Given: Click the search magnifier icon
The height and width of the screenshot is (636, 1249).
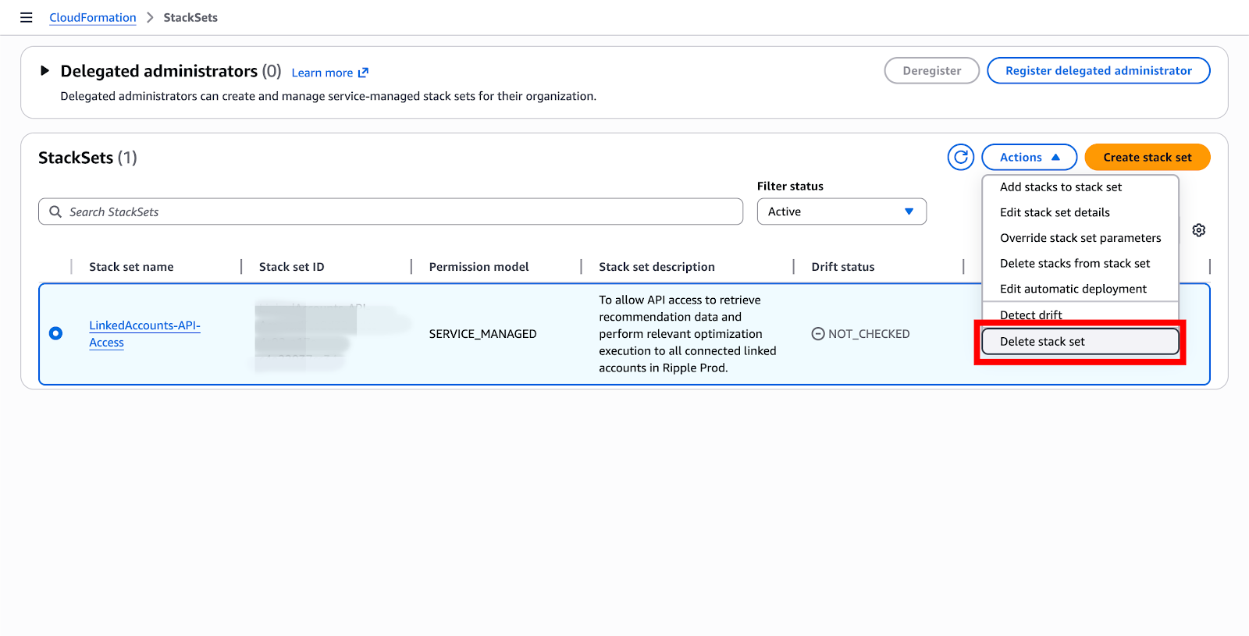Looking at the screenshot, I should pos(55,211).
